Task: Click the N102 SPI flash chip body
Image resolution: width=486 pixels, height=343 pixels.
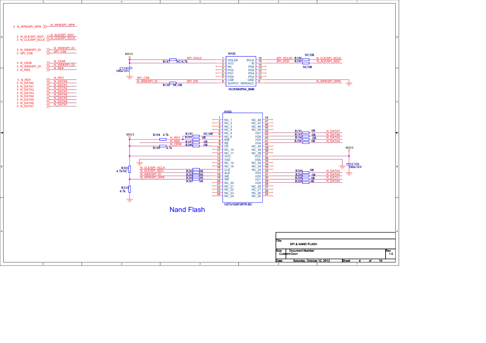Action: tap(241, 71)
